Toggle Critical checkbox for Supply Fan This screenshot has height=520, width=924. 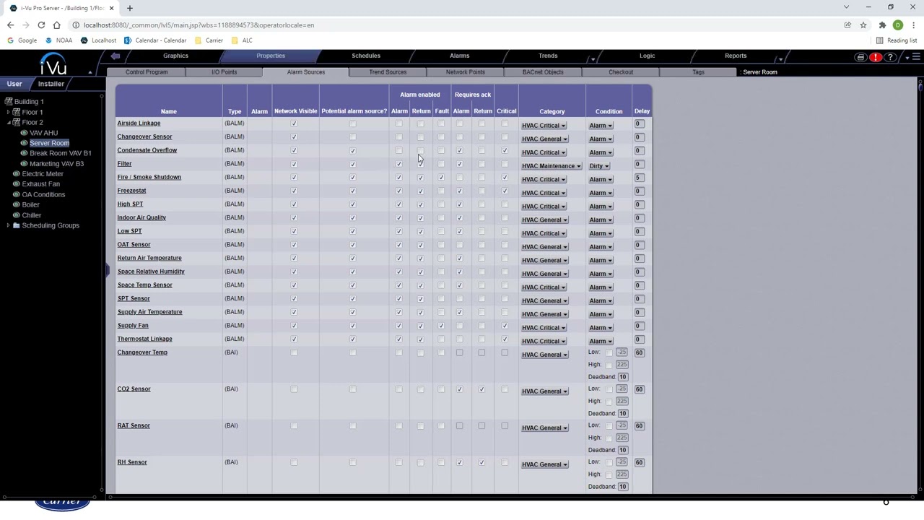pyautogui.click(x=505, y=326)
